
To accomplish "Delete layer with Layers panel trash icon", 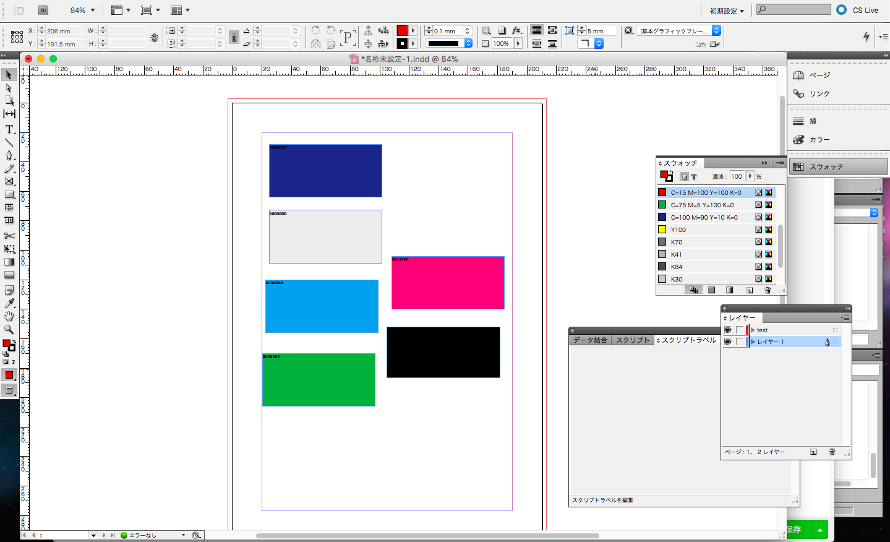I will [x=832, y=452].
